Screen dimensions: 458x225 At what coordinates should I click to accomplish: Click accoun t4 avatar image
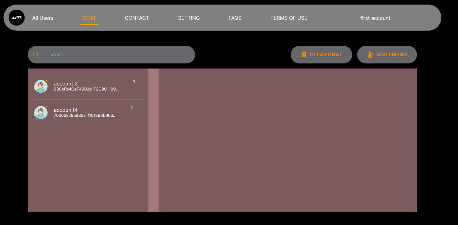pos(41,113)
